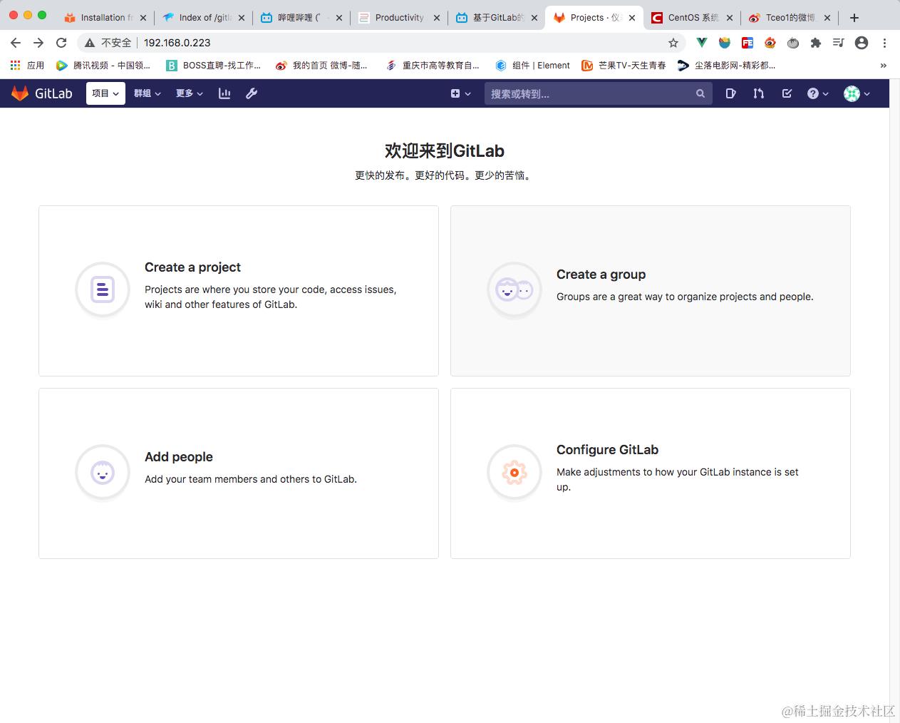This screenshot has width=900, height=723.
Task: Click the Create a group faces icon
Action: click(514, 289)
